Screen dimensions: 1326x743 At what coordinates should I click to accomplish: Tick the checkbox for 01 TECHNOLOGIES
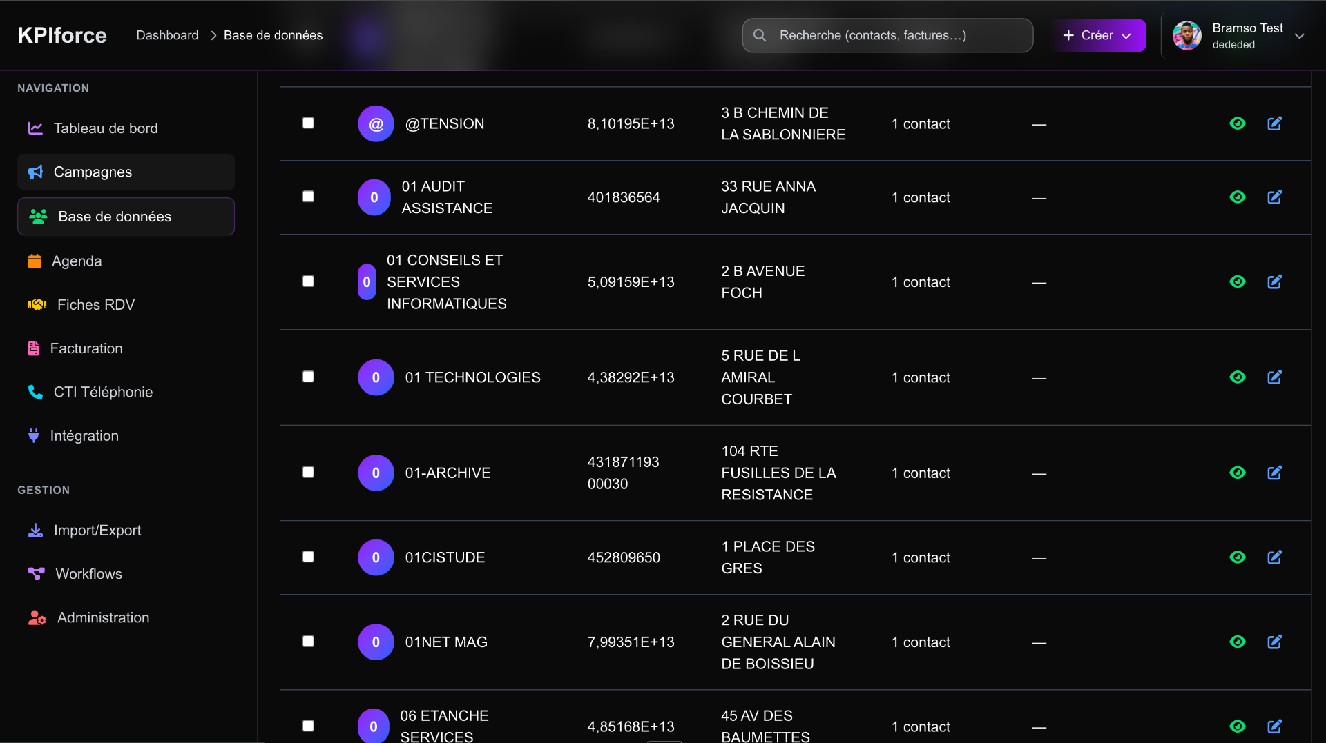[x=309, y=377]
